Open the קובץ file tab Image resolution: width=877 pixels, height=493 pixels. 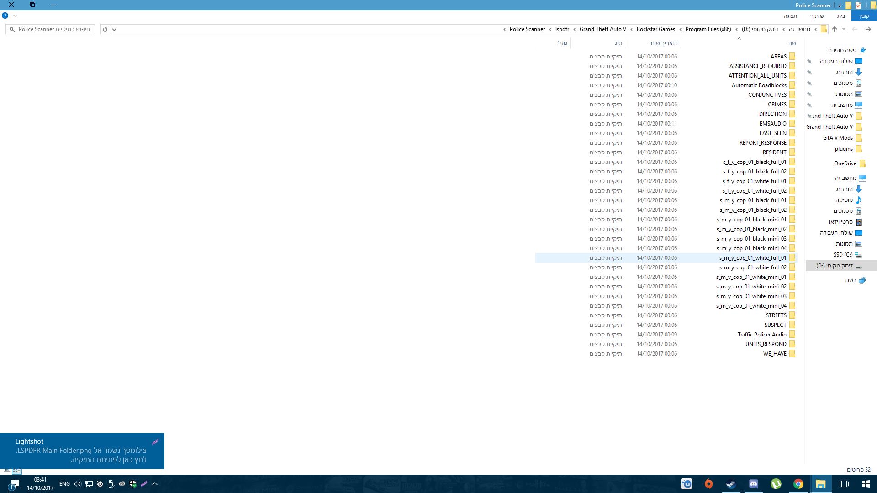[x=864, y=16]
